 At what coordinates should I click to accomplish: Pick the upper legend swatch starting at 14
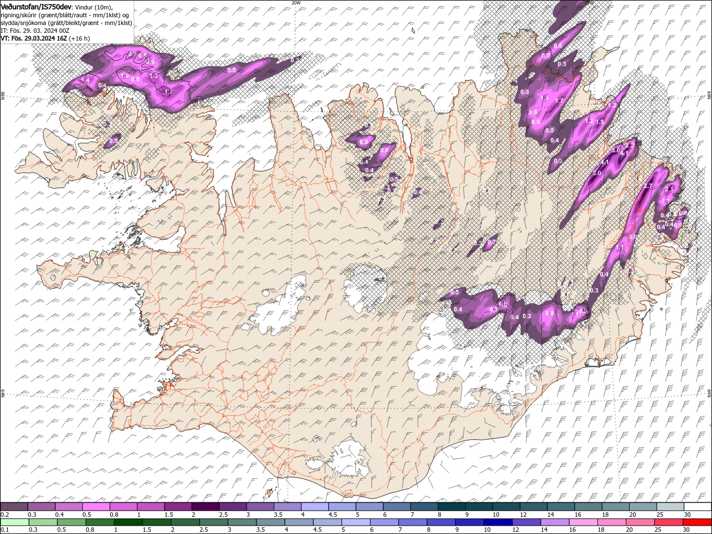coord(560,507)
